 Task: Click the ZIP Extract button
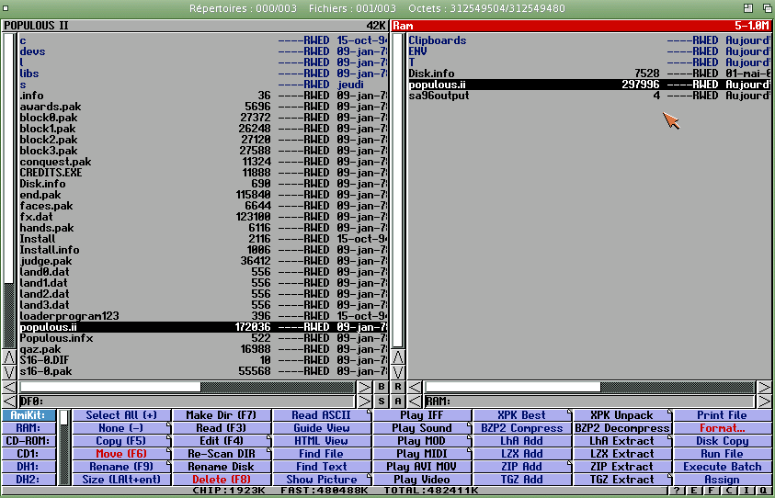[622, 467]
